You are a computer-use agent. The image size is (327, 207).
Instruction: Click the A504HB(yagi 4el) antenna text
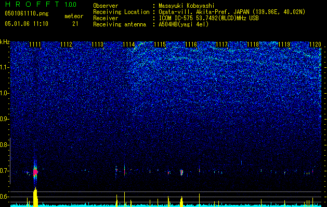point(184,24)
